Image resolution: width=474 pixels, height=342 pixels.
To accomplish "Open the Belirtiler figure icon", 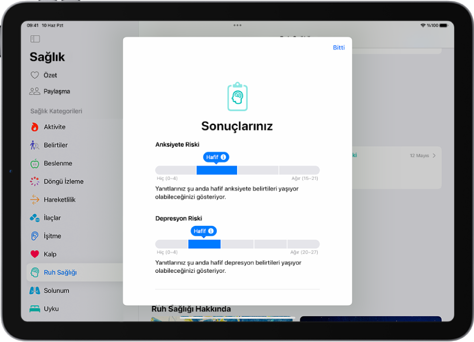I will pyautogui.click(x=35, y=145).
